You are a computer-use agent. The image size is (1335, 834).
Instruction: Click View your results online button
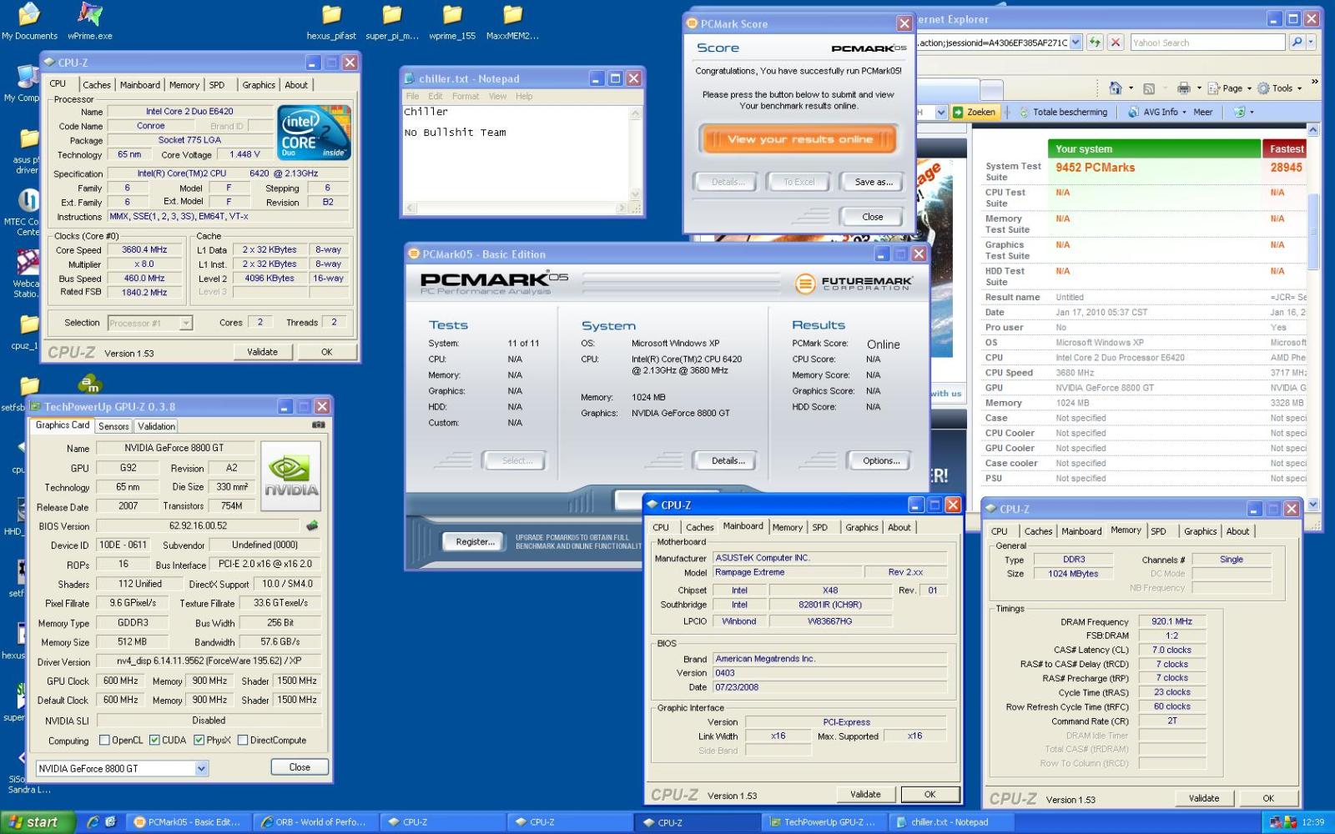[799, 139]
